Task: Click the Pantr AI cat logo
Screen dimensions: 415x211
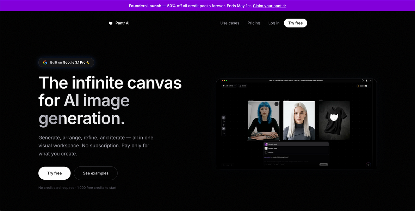Action: [111, 23]
